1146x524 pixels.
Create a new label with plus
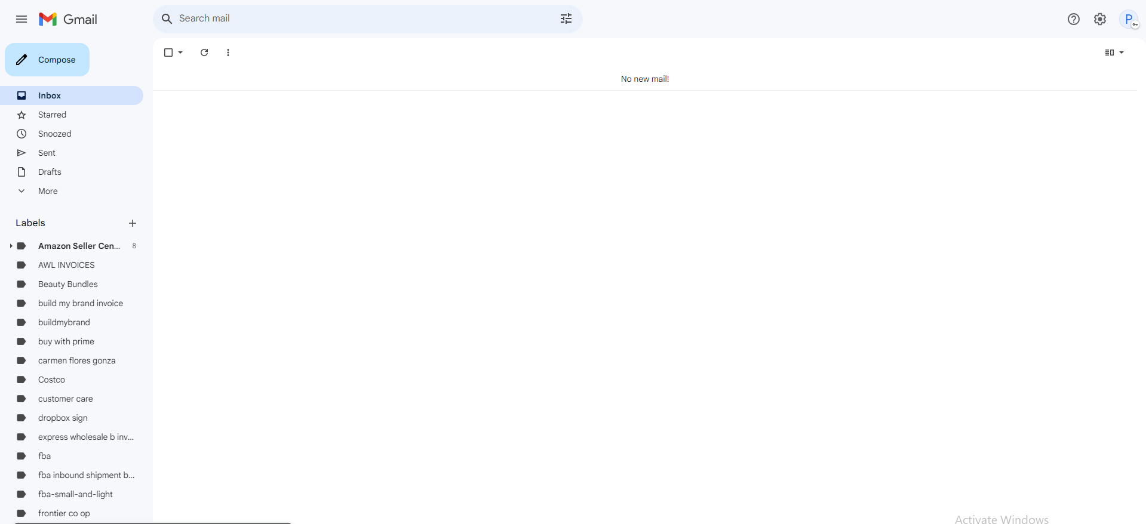pyautogui.click(x=133, y=223)
